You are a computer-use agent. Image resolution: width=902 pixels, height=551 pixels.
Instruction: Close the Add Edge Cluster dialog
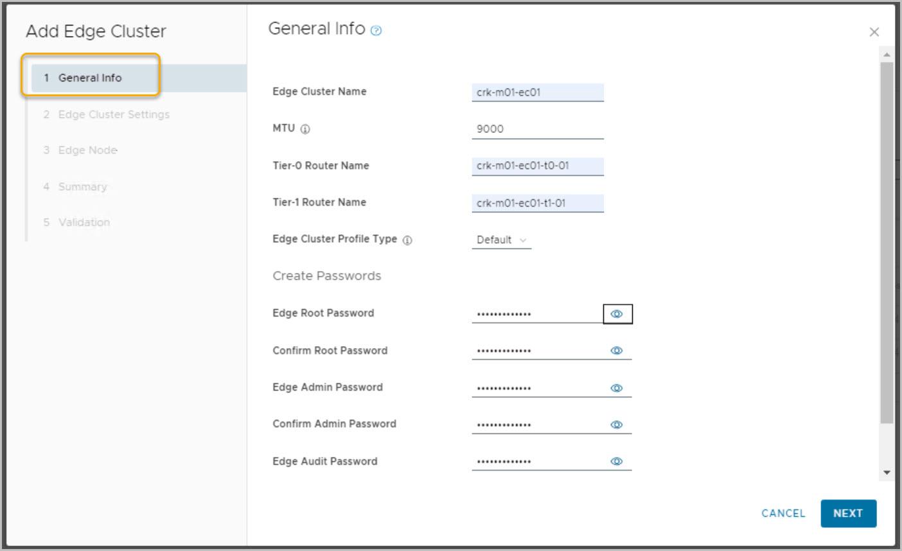[x=874, y=32]
